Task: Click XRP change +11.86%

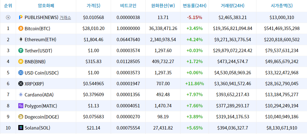Action: pyautogui.click(x=195, y=84)
